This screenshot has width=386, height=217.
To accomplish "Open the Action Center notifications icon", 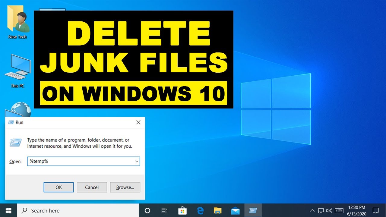I will click(376, 210).
